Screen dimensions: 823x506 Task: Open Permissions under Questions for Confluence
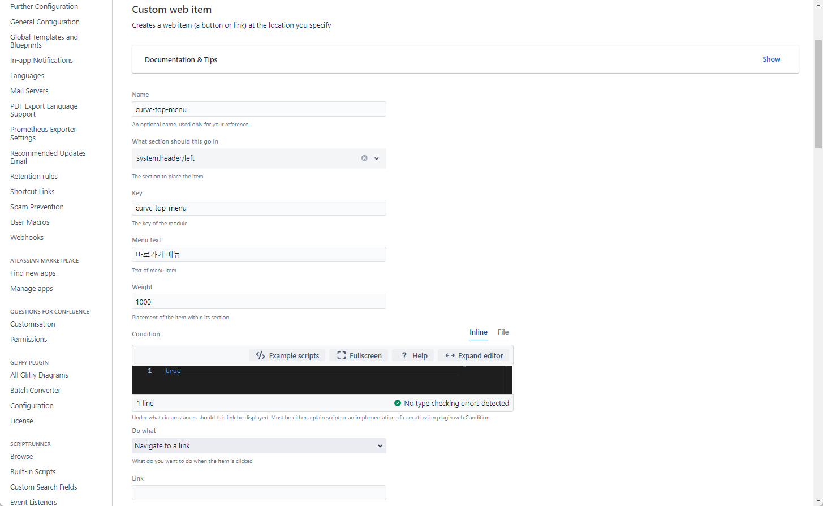29,340
